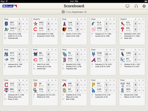Tap the San Francisco Giants logo
The height and width of the screenshot is (111, 148).
[35, 85]
